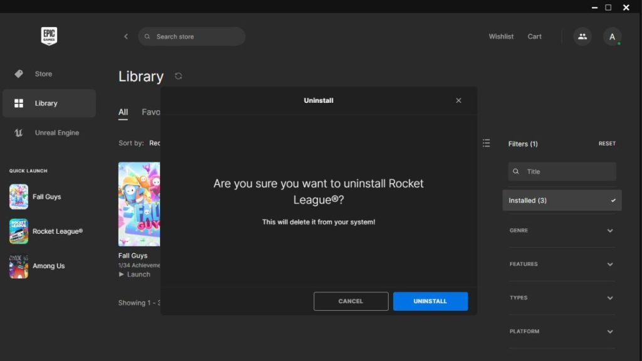Viewport: 642px width, 361px height.
Task: Click RESET next to Filters
Action: (x=607, y=144)
